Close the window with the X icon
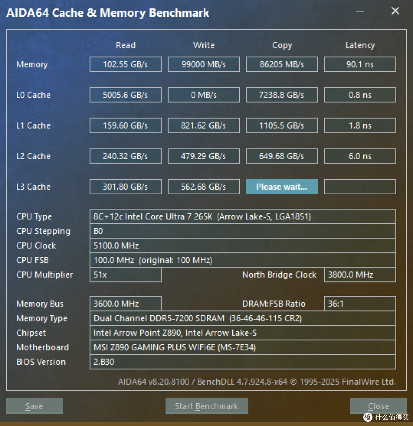Viewport: 413px width, 426px height. pos(395,11)
